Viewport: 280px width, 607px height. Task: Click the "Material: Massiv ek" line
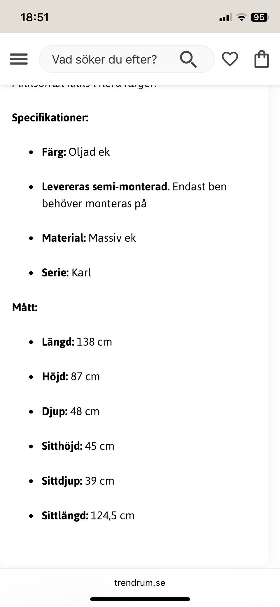click(89, 238)
